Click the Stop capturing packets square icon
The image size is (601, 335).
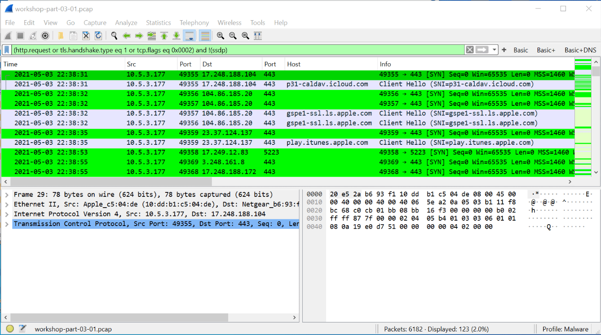coord(20,36)
